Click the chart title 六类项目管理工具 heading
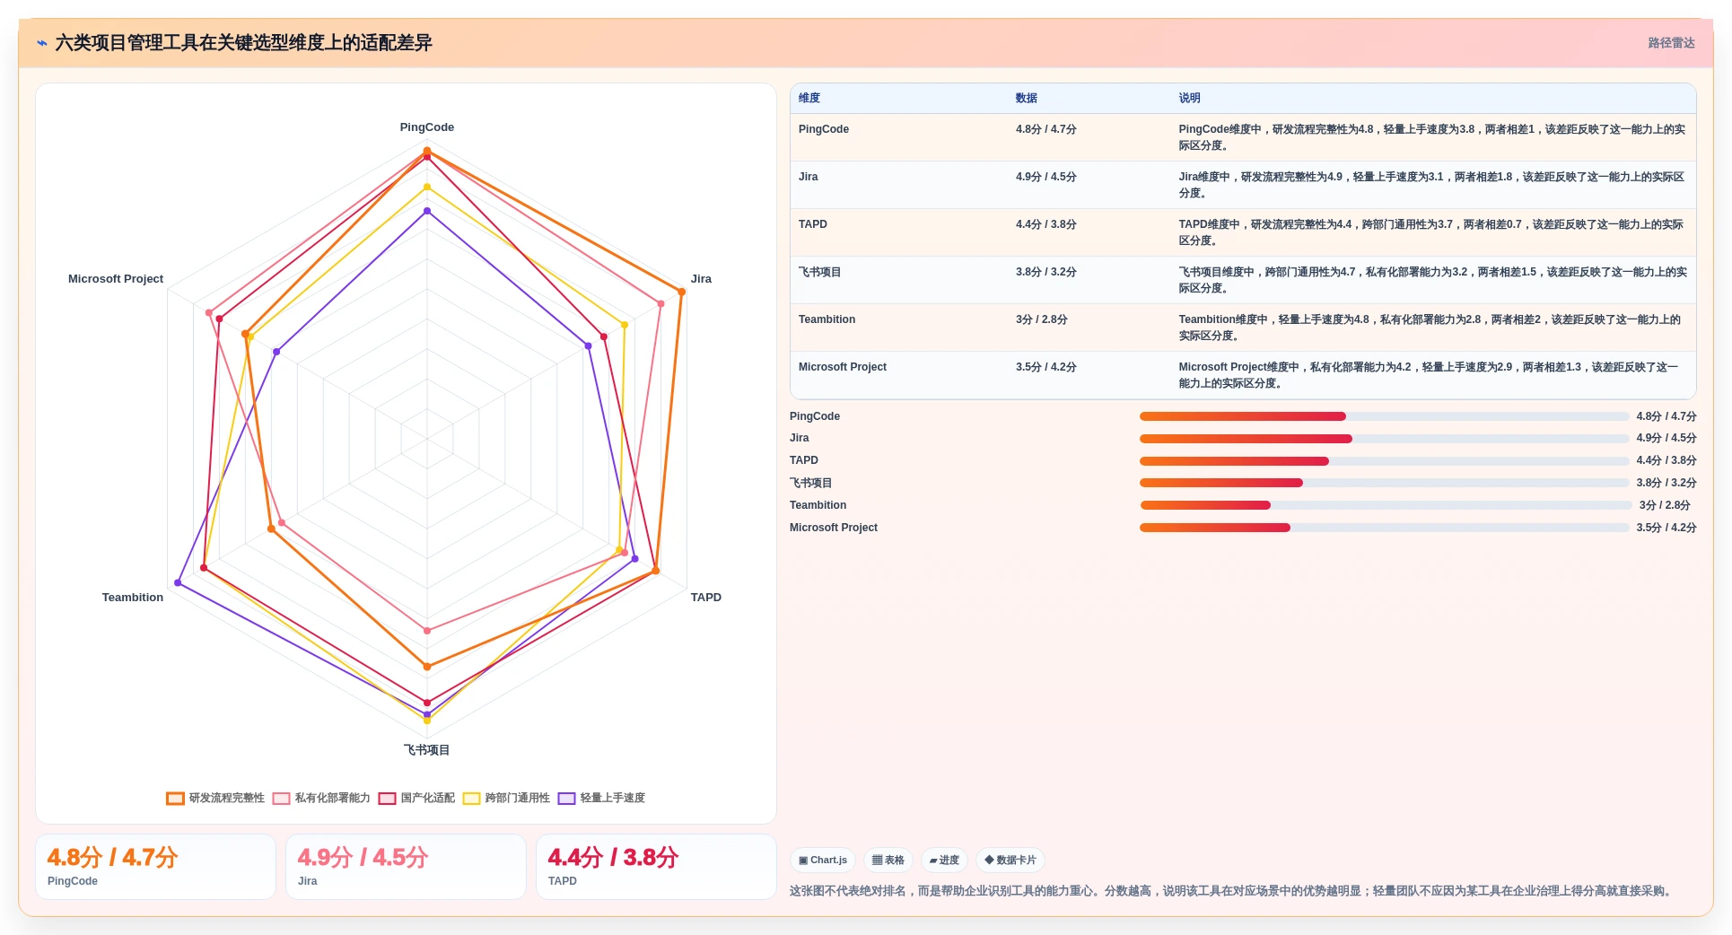 [x=243, y=43]
